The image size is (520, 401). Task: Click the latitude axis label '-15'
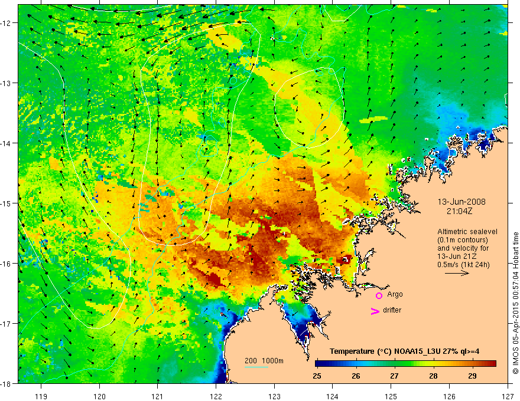(x=6, y=203)
